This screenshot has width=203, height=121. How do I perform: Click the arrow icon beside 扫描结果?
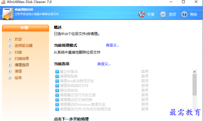click(x=10, y=58)
